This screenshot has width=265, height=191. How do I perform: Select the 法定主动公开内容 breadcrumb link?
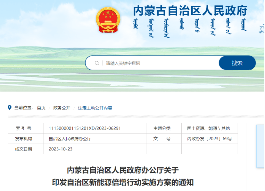click(x=95, y=108)
